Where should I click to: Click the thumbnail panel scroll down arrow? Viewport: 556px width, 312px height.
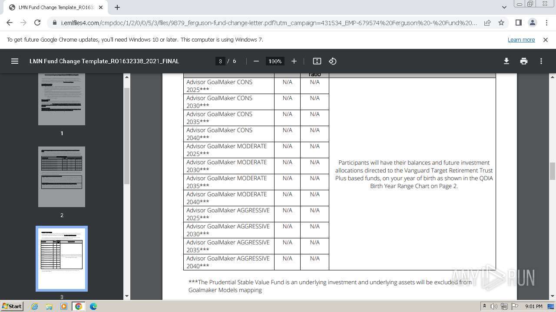point(127,296)
